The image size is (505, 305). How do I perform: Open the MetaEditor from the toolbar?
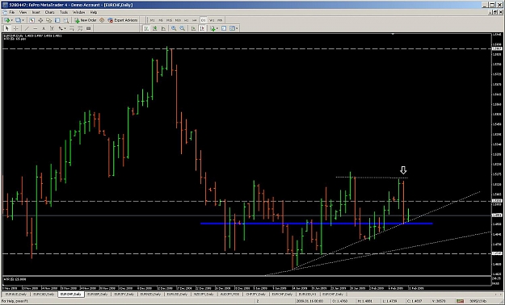tap(102, 20)
